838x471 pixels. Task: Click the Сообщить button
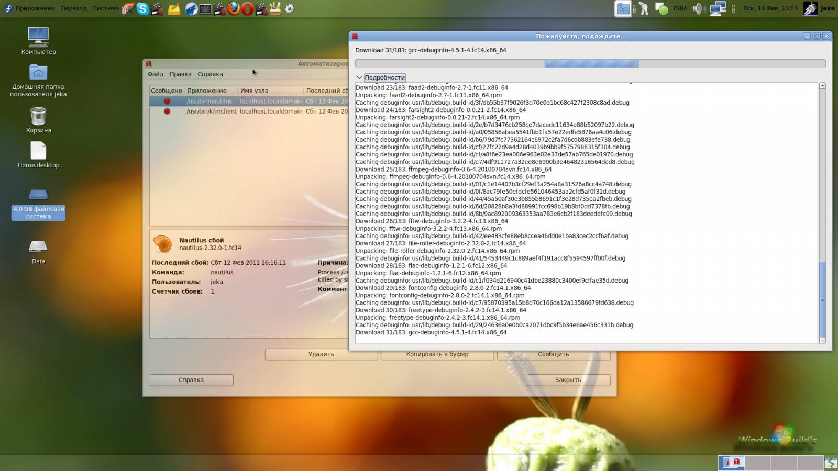point(554,354)
